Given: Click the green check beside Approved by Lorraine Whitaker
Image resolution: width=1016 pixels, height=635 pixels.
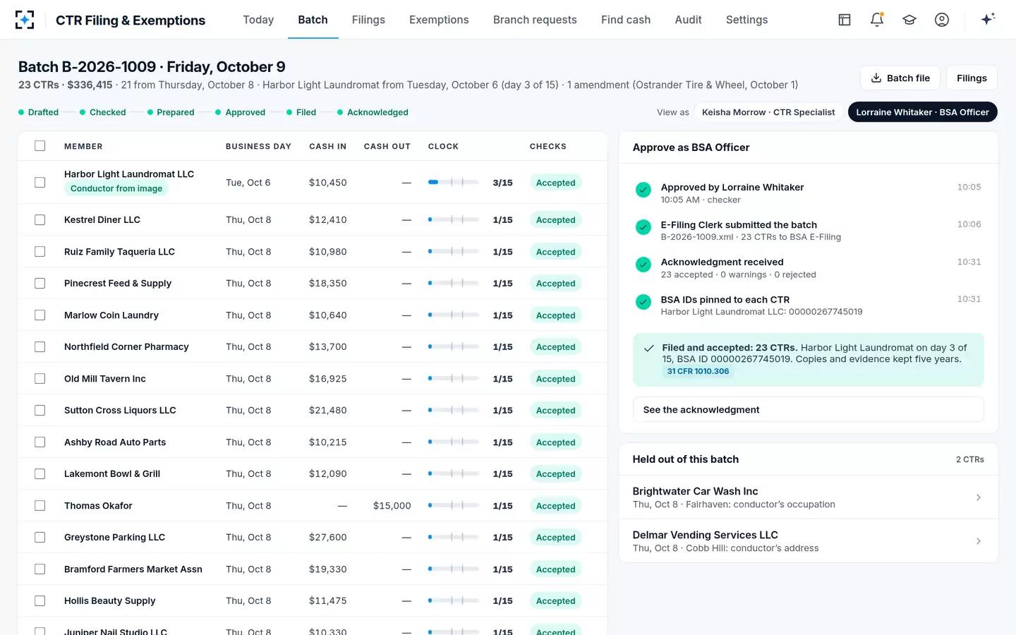Looking at the screenshot, I should pos(643,190).
